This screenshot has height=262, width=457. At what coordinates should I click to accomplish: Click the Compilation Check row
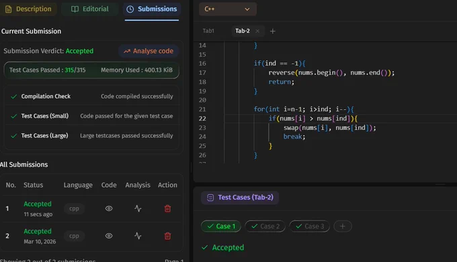[x=91, y=96]
